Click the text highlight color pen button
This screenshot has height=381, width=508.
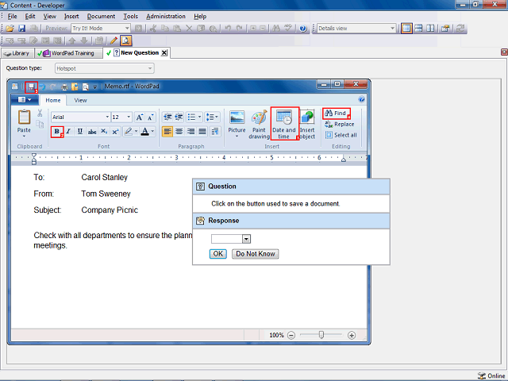[x=129, y=132]
